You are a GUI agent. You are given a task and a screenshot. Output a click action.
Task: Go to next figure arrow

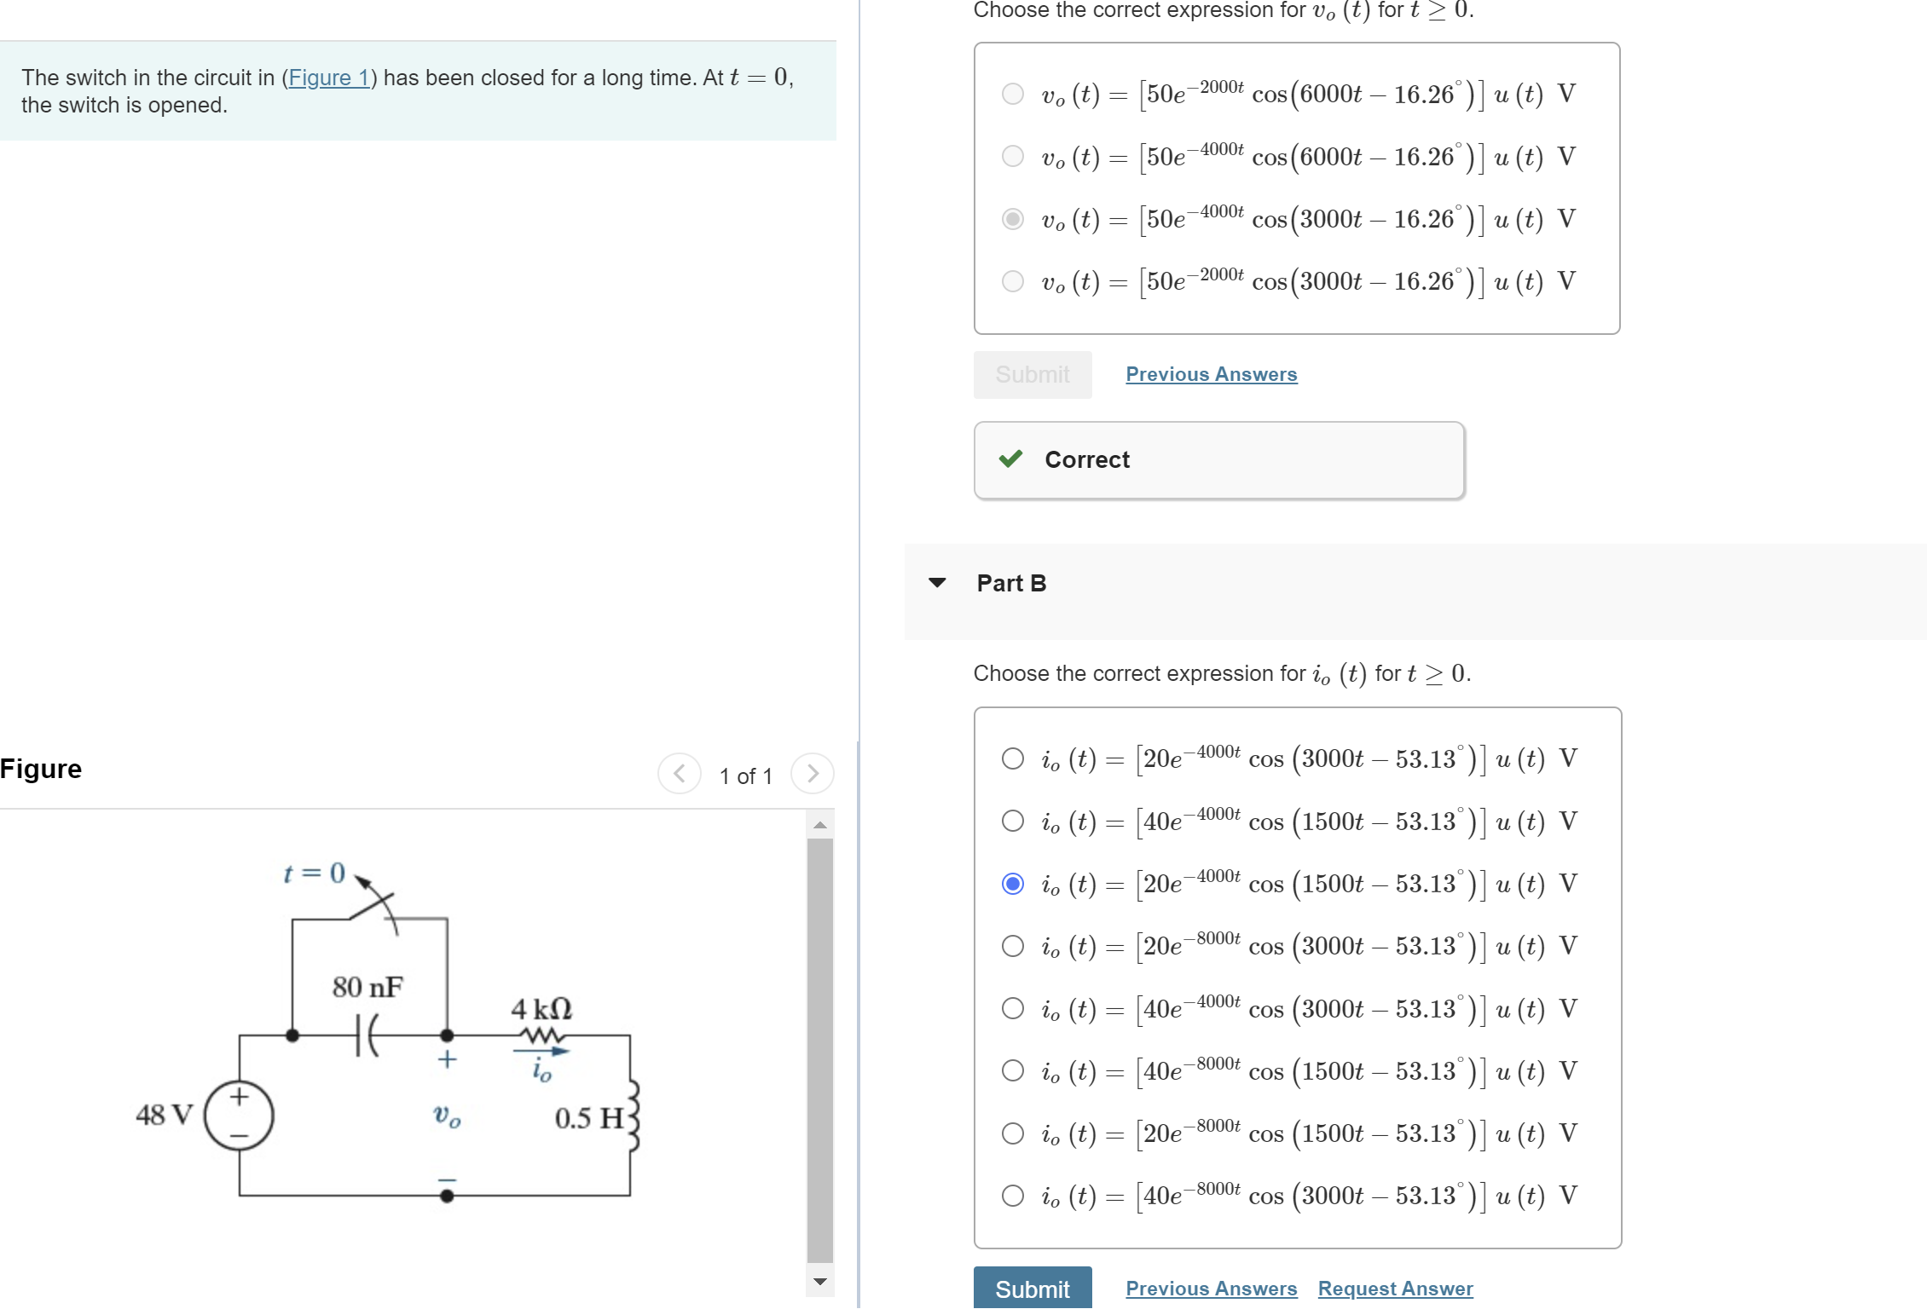(813, 774)
